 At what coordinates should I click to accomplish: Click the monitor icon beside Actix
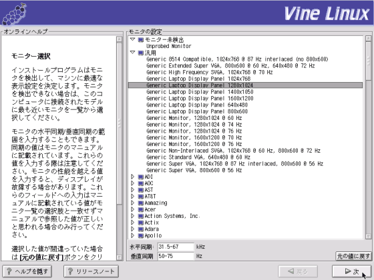pyautogui.click(x=141, y=223)
